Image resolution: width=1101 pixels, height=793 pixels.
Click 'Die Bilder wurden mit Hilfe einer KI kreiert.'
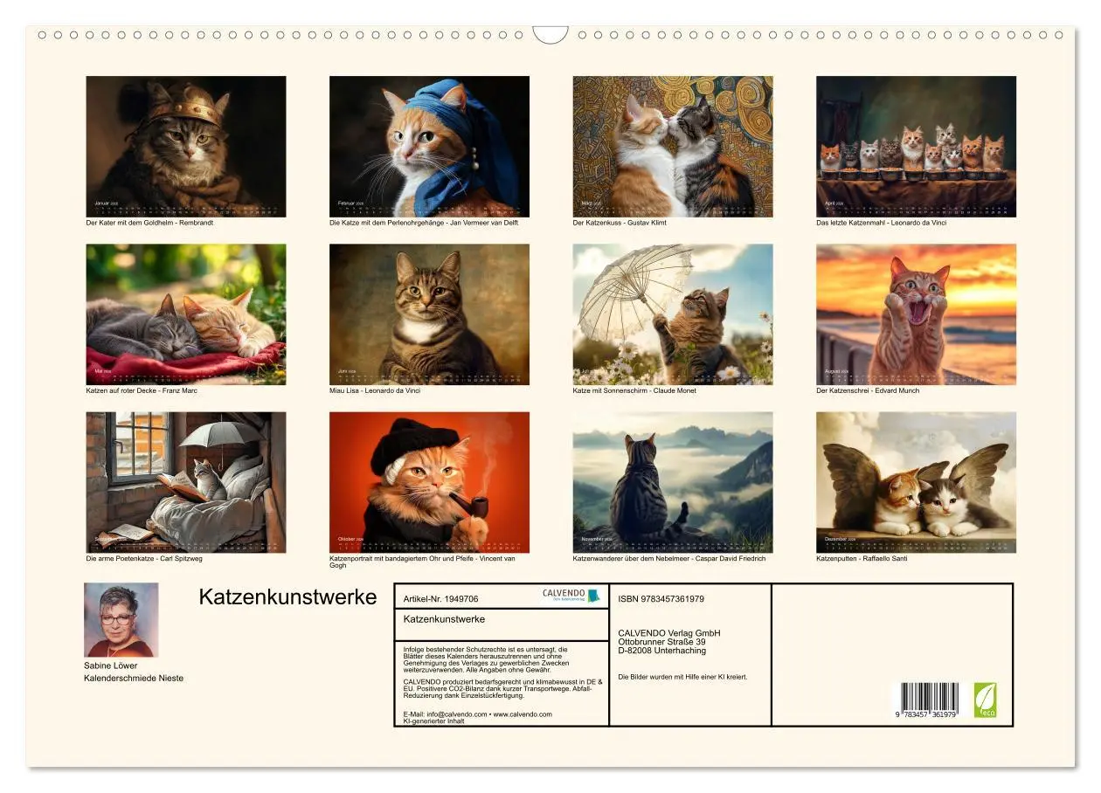[682, 677]
